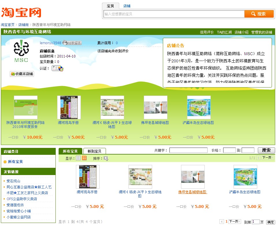Click the certification badge icon
This screenshot has width=276, height=225.
coord(57,68)
